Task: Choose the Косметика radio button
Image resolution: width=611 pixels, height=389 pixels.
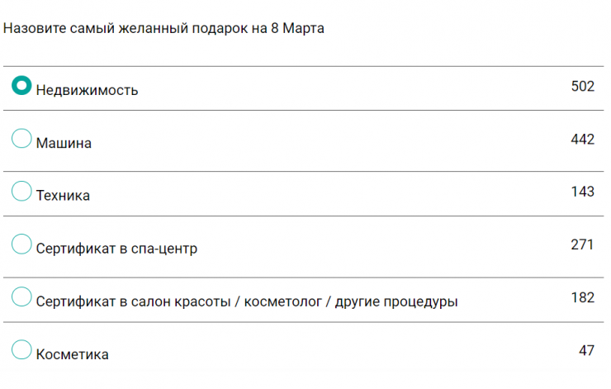Action: point(21,350)
